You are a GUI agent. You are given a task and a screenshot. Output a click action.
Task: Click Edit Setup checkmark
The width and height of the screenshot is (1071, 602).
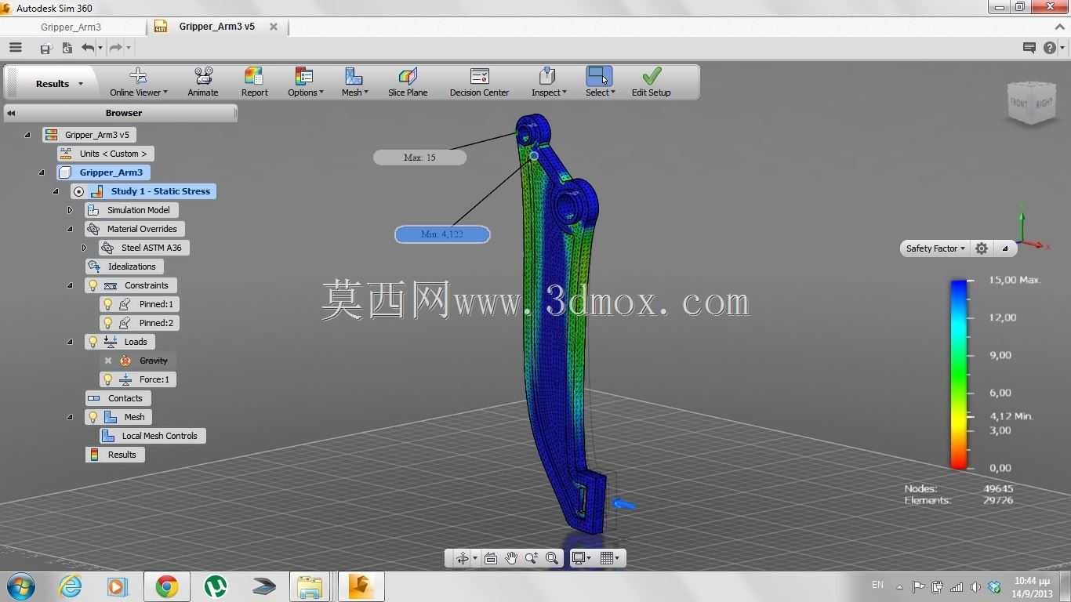(x=652, y=76)
